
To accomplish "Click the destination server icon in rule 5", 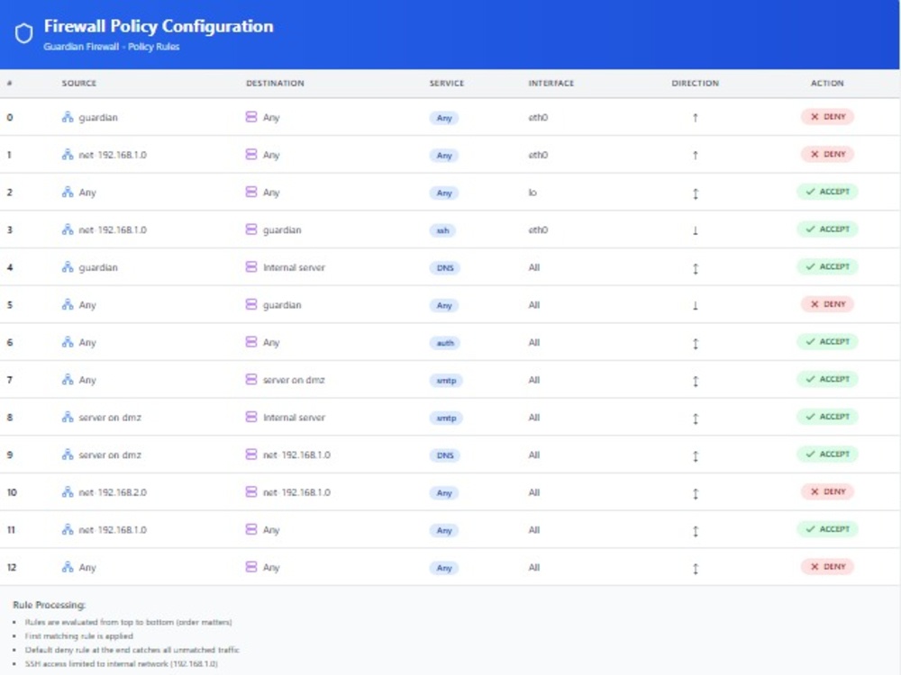I will point(251,304).
